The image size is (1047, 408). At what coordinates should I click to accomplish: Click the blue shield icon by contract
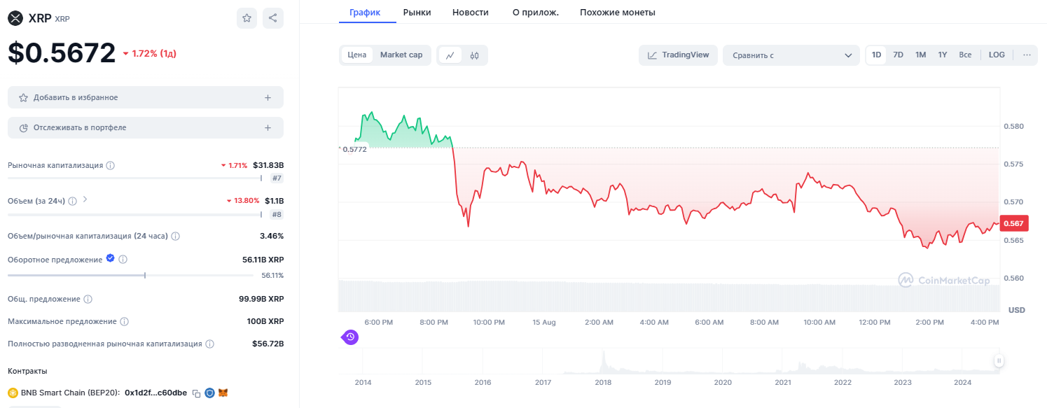click(209, 393)
